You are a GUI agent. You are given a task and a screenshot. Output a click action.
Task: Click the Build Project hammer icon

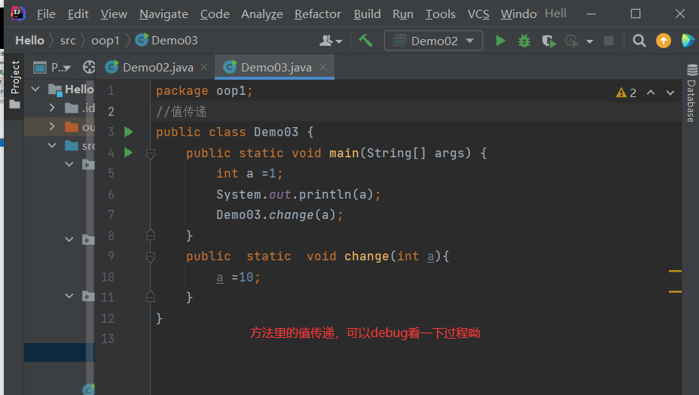point(366,41)
